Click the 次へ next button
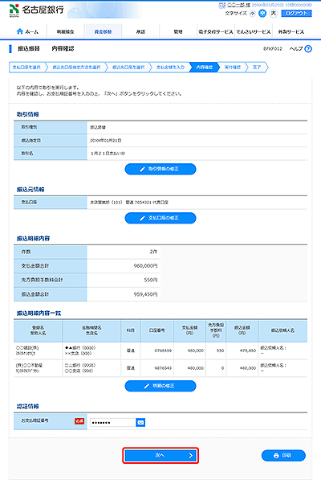Viewport: 321px width, 492px height. (x=160, y=456)
